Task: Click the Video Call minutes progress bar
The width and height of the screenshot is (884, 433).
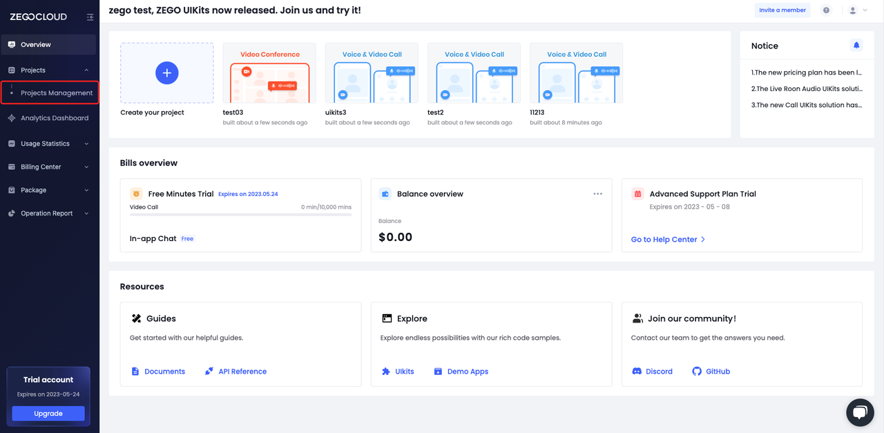Action: coord(240,215)
